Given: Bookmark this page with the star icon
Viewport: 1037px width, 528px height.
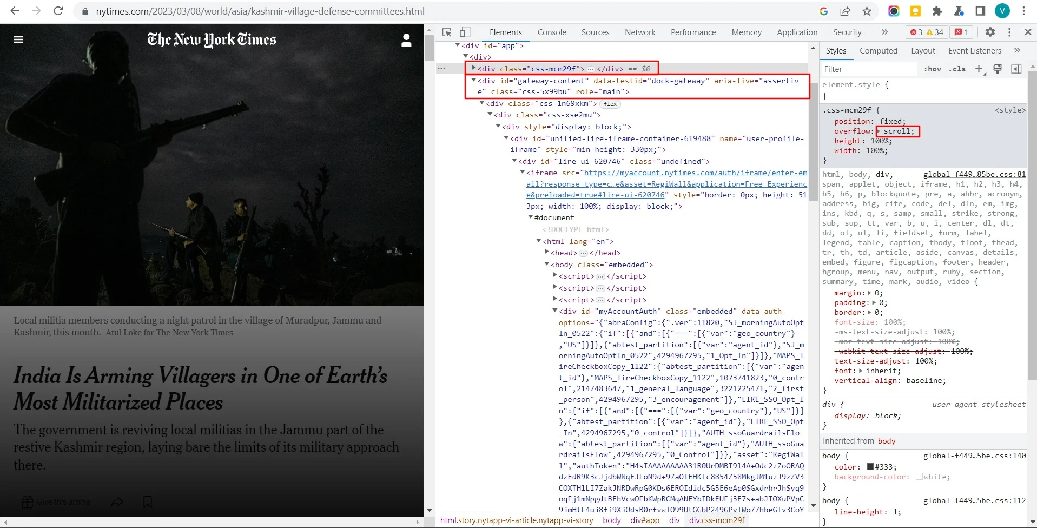Looking at the screenshot, I should 867,11.
